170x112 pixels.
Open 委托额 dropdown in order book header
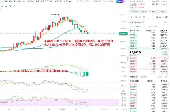tap(164, 31)
